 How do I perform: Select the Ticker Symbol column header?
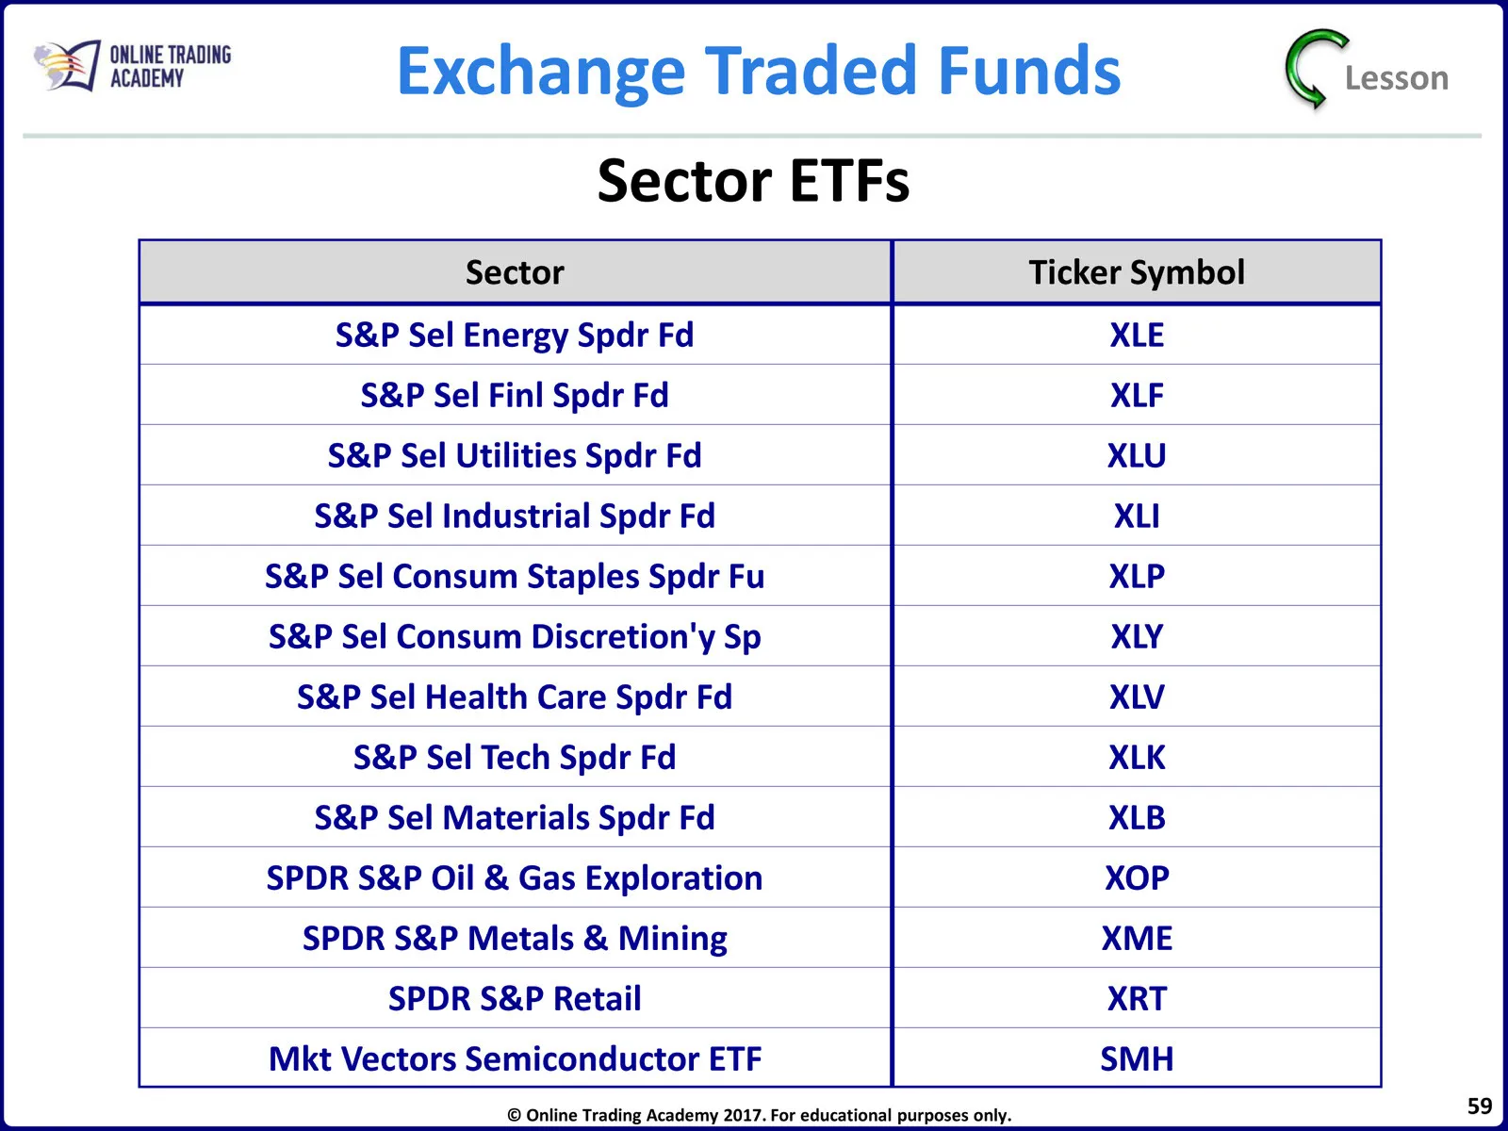[x=1136, y=272]
